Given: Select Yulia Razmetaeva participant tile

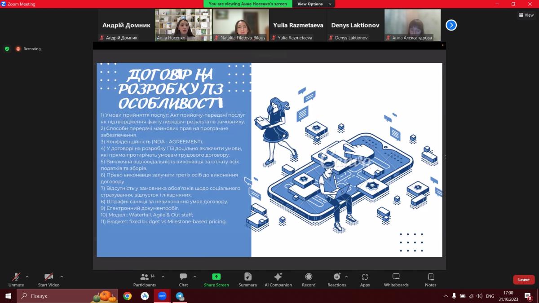Looking at the screenshot, I should tap(298, 25).
